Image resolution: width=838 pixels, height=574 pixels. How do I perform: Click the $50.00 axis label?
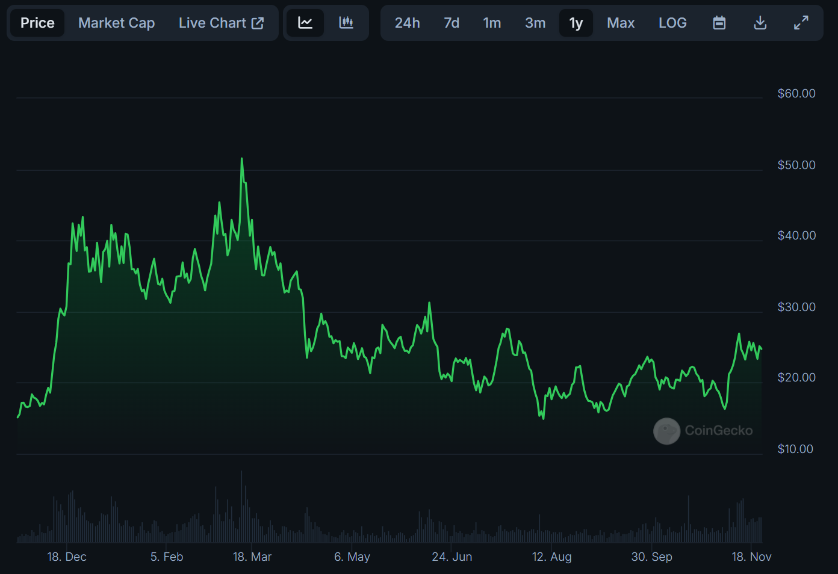click(x=796, y=165)
